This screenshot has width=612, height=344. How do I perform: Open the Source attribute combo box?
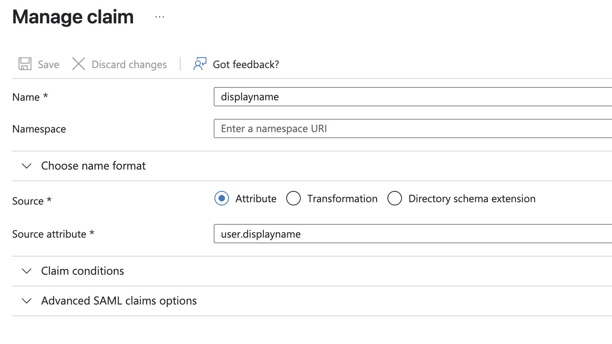pos(412,234)
